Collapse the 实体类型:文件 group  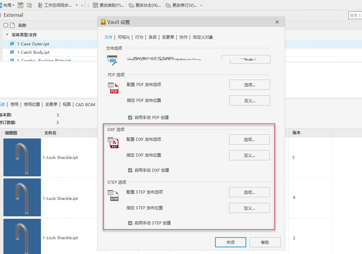pyautogui.click(x=7, y=35)
